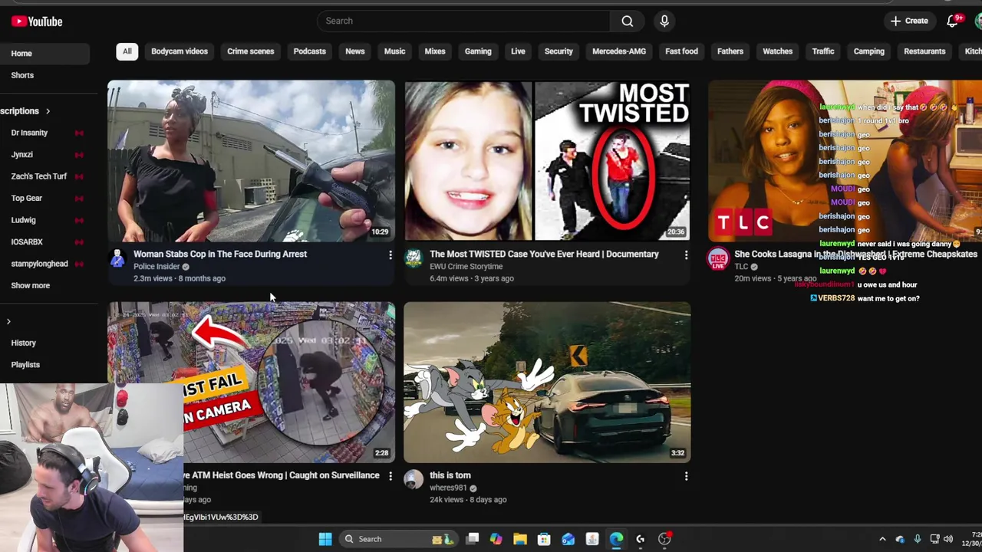Select the Podcasts chip
982x552 pixels.
pyautogui.click(x=309, y=51)
